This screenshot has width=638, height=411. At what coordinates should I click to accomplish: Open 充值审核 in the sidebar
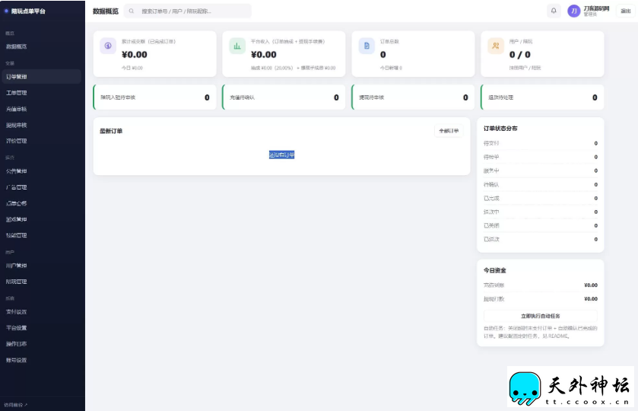pos(41,109)
